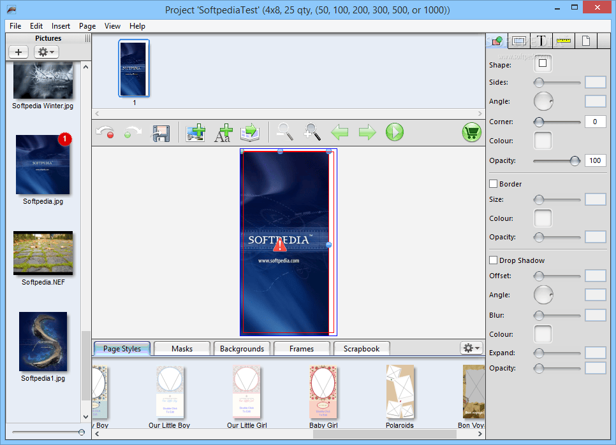
Task: Start the preview with green play button
Action: click(x=395, y=132)
